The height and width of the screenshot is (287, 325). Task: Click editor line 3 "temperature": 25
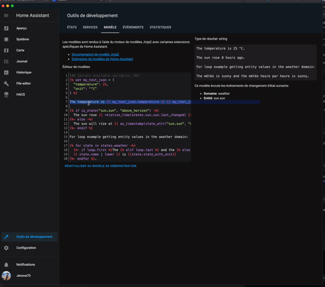[x=91, y=84]
